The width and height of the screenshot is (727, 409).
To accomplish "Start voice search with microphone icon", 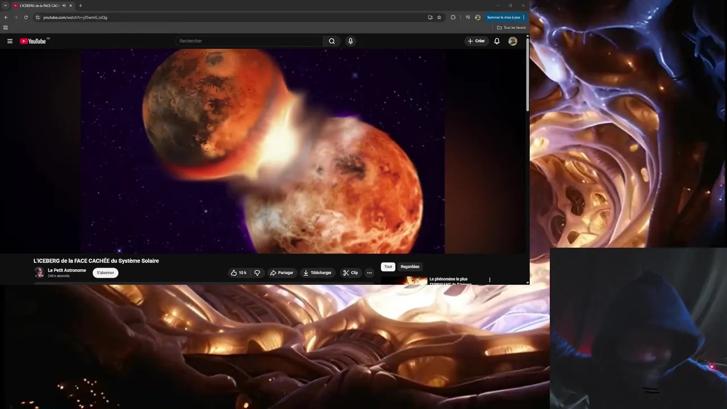I will 350,41.
